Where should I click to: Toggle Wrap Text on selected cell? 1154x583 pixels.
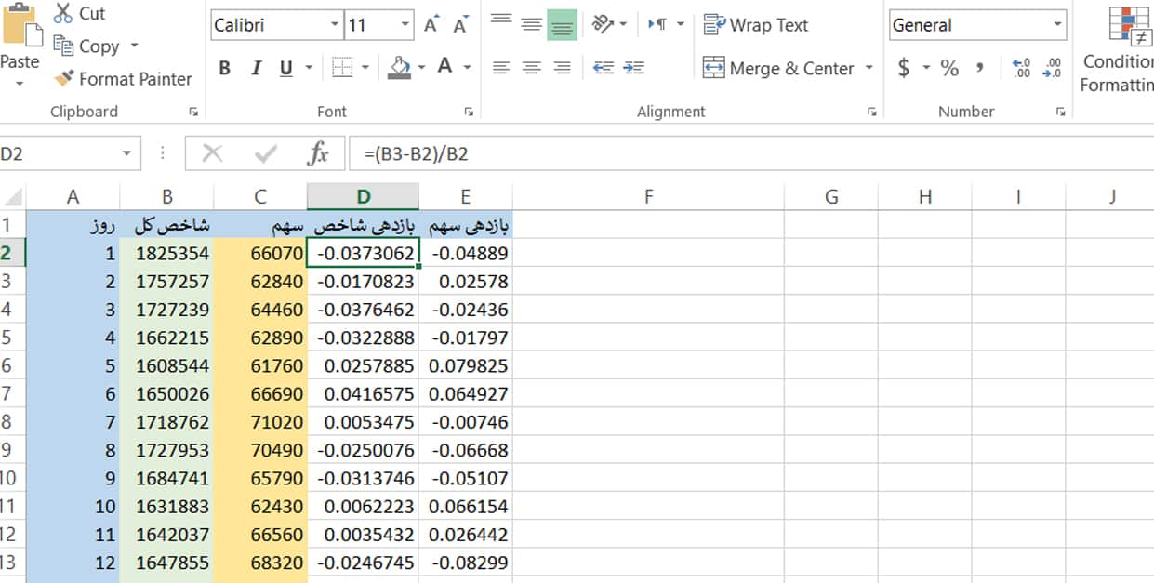pyautogui.click(x=756, y=25)
